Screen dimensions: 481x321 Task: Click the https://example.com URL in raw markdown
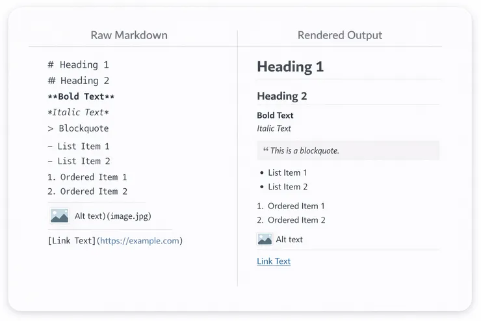tap(138, 241)
